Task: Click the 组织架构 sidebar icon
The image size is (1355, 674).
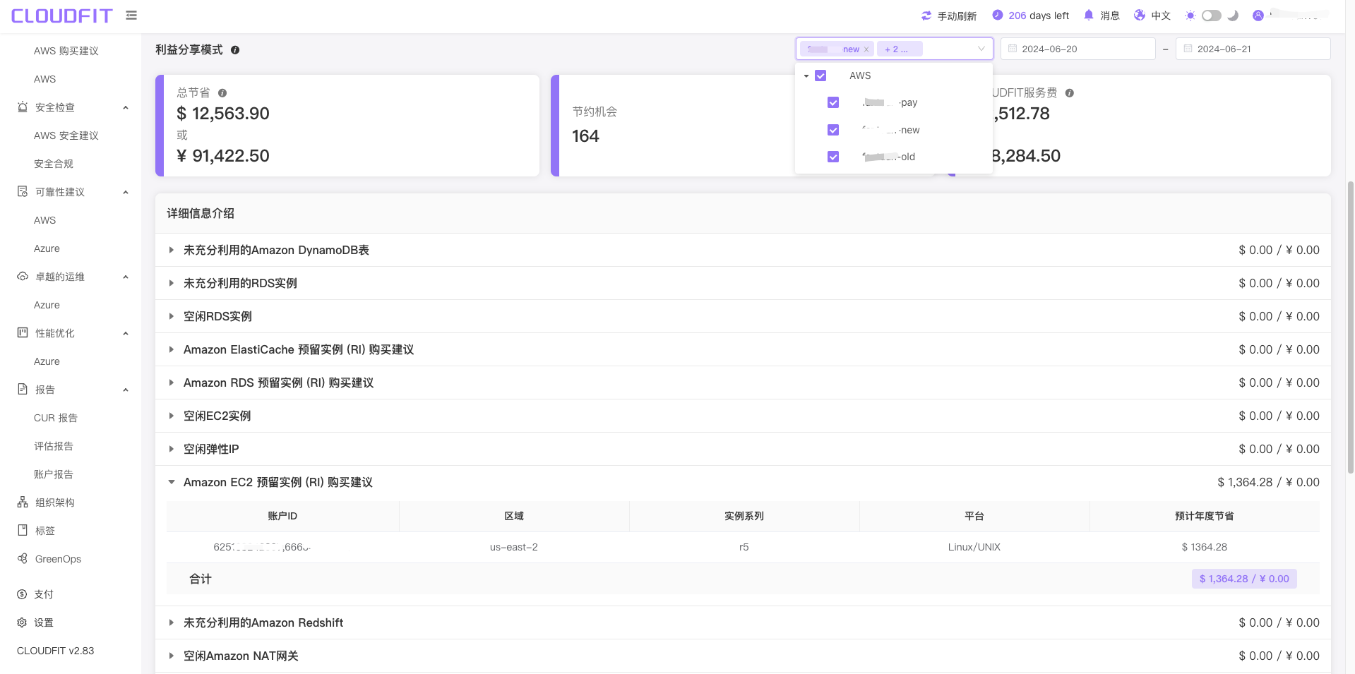Action: click(23, 503)
